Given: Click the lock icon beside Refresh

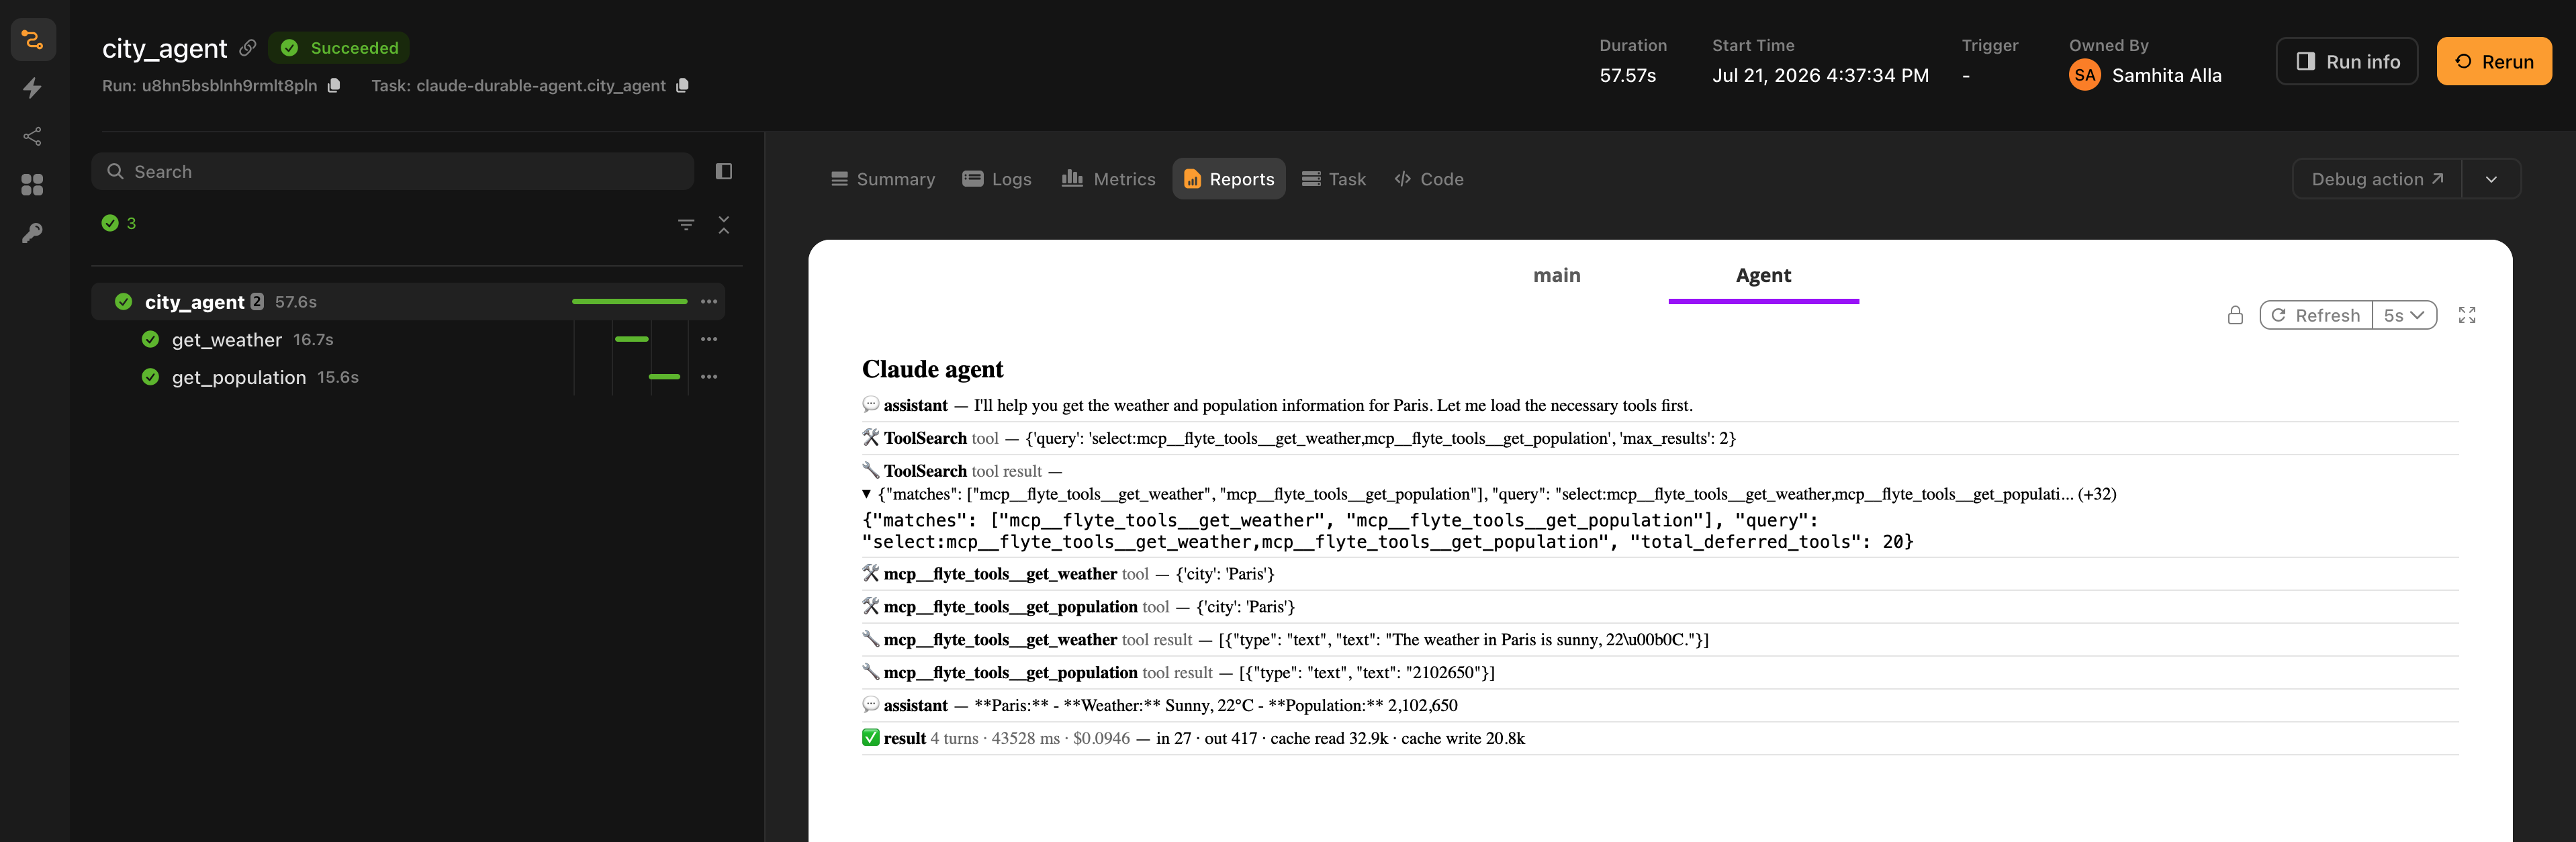Looking at the screenshot, I should (2236, 315).
